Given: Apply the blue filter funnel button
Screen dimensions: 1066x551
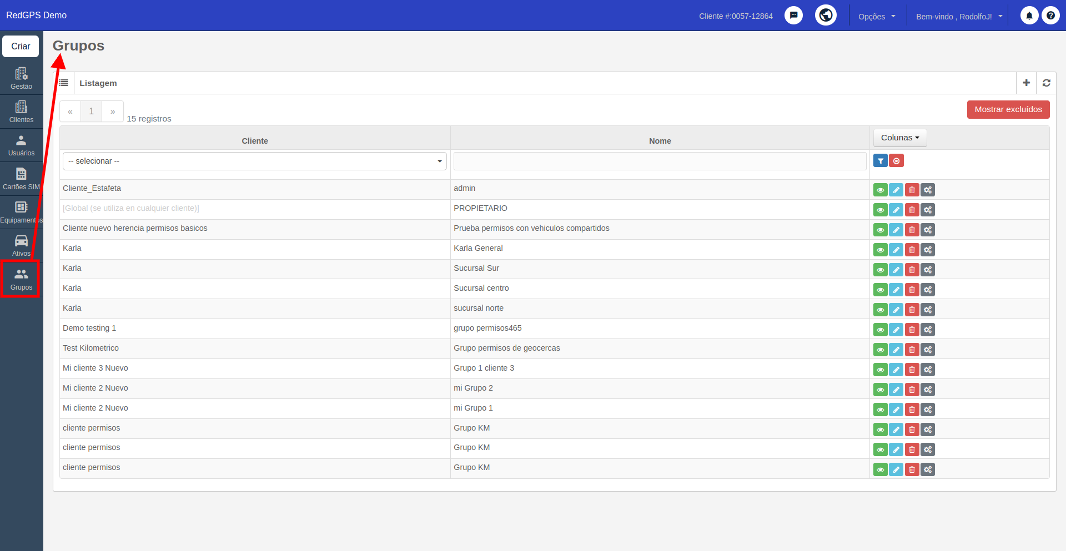Looking at the screenshot, I should point(881,161).
